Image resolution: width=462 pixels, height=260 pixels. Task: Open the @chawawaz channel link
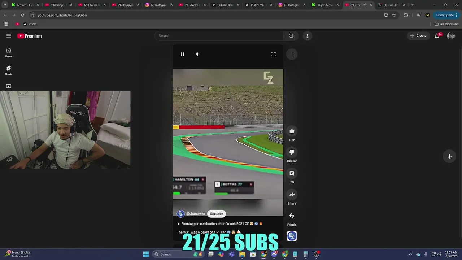196,213
